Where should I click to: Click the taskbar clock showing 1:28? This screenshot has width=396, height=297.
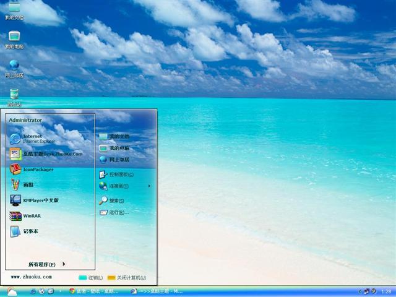pos(385,291)
